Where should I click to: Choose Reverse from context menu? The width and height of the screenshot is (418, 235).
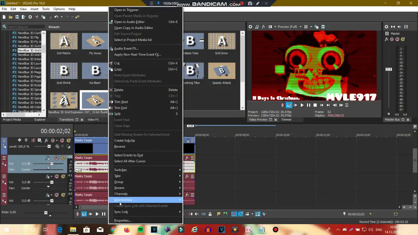[146, 147]
